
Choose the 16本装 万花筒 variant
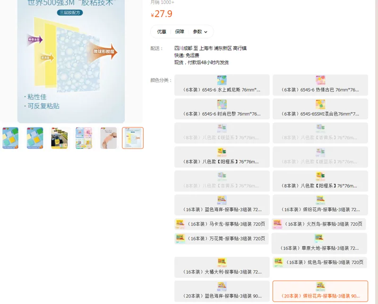click(x=221, y=239)
